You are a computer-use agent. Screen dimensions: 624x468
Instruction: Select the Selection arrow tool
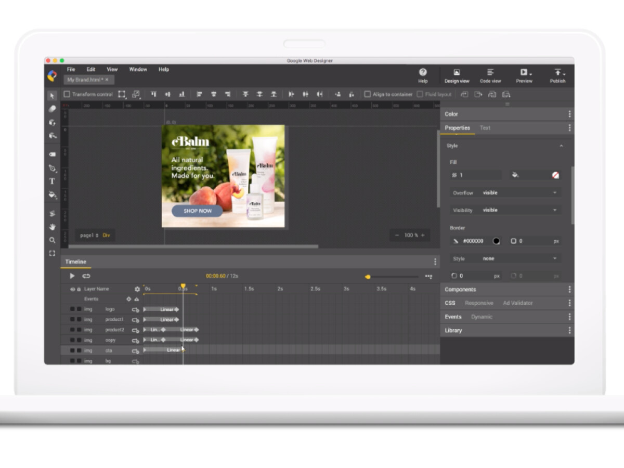click(x=52, y=95)
